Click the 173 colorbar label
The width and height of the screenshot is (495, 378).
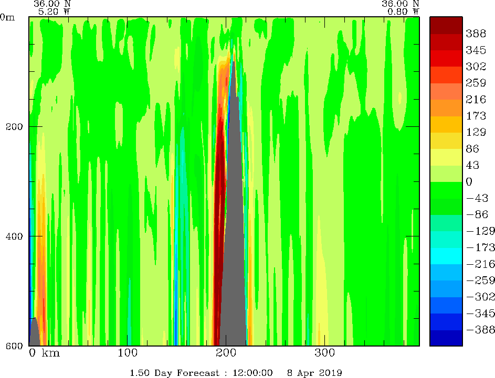[476, 116]
